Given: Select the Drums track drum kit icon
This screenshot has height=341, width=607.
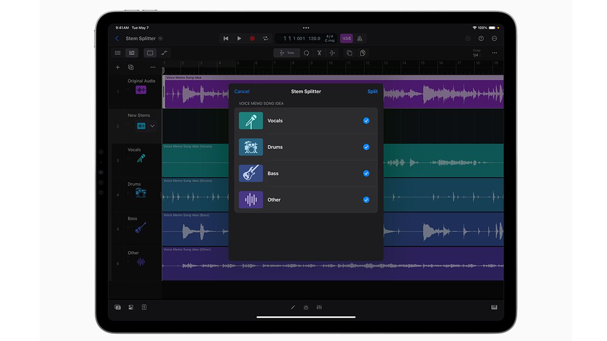Looking at the screenshot, I should click(x=141, y=193).
